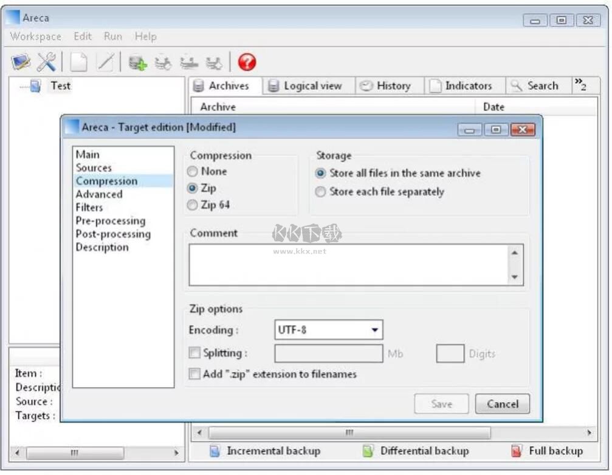Click the Full backup legend icon

(516, 451)
